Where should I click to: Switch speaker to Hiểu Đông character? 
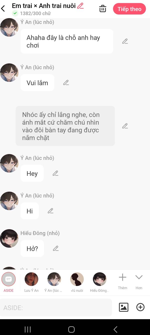pyautogui.click(x=99, y=282)
